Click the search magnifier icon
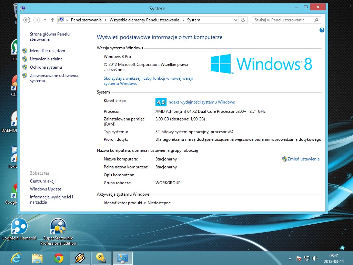The height and width of the screenshot is (265, 353). tap(316, 20)
